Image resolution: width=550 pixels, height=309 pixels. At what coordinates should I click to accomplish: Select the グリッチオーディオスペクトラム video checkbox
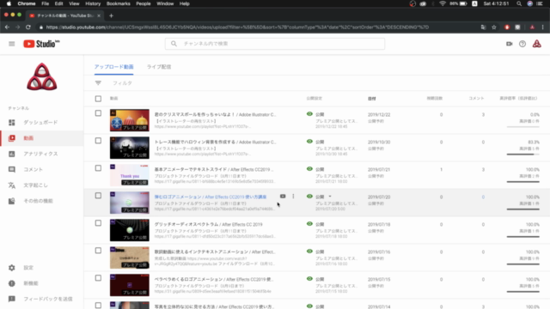[98, 223]
